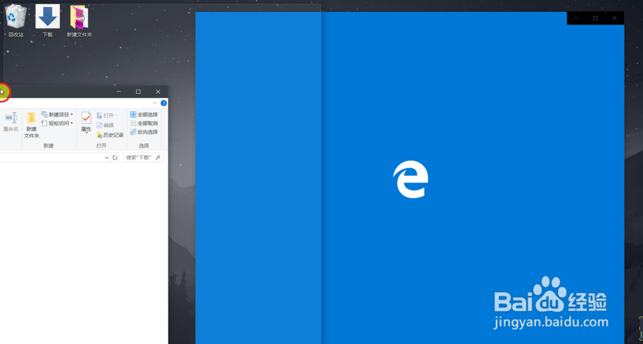Click the 重命名 rename button in Explorer
The height and width of the screenshot is (344, 643).
[11, 122]
